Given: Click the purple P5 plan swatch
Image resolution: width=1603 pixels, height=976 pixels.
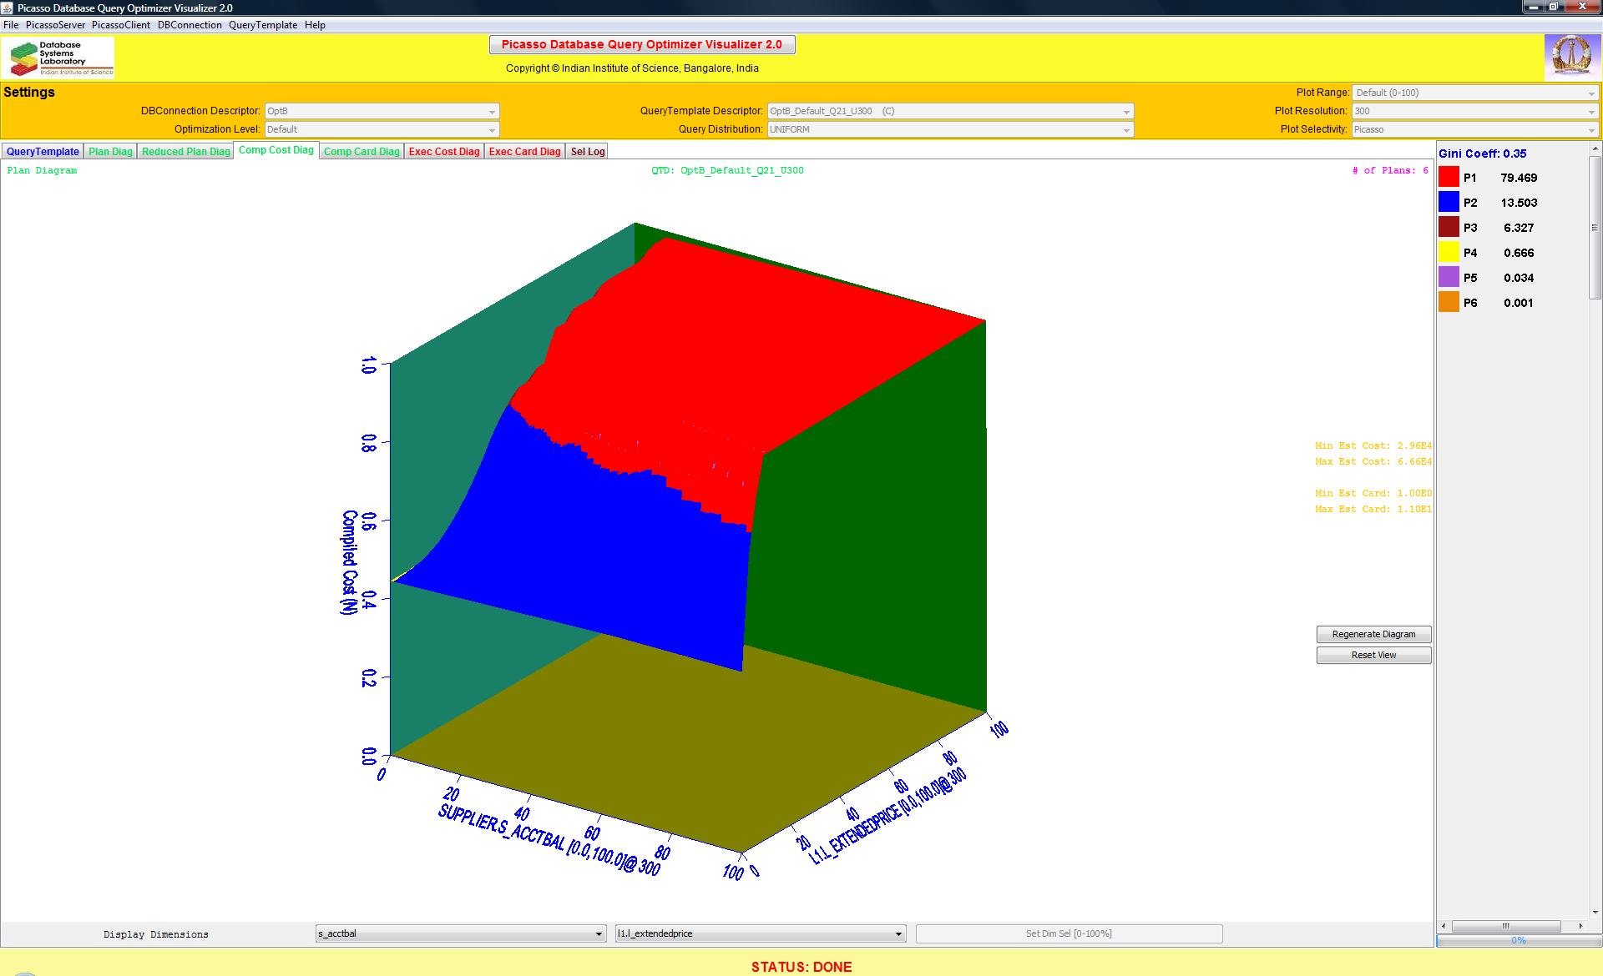Looking at the screenshot, I should [x=1449, y=277].
